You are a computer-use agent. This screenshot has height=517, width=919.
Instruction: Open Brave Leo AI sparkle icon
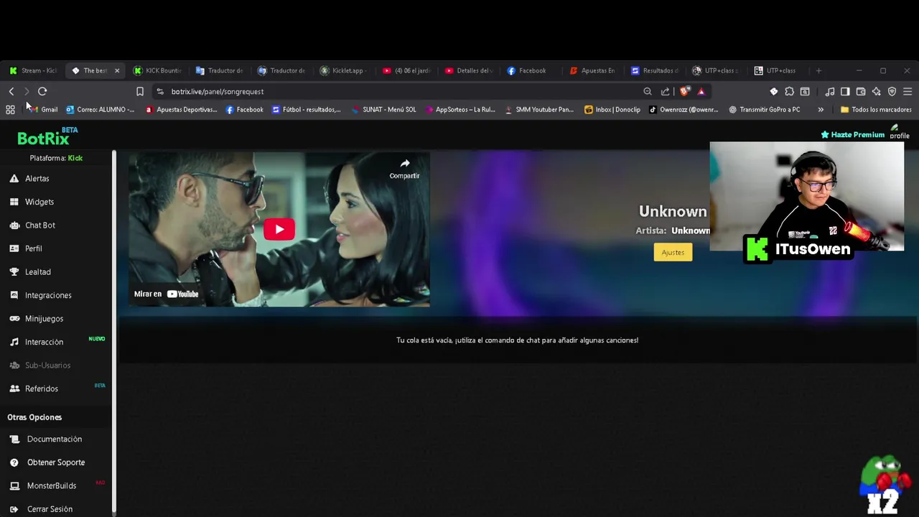(877, 91)
